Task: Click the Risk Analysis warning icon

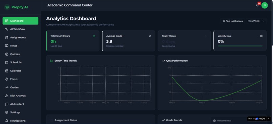Action: pyautogui.click(x=7, y=96)
